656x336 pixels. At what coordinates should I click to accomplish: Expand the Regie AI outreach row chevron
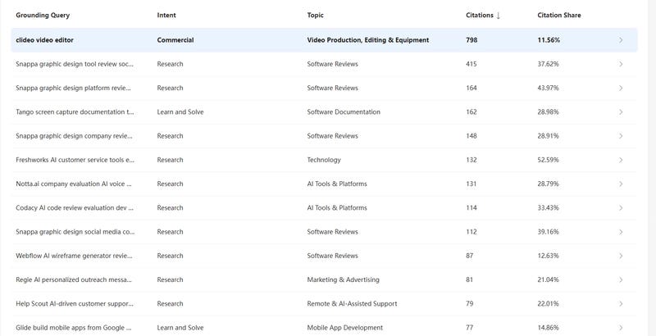point(621,279)
